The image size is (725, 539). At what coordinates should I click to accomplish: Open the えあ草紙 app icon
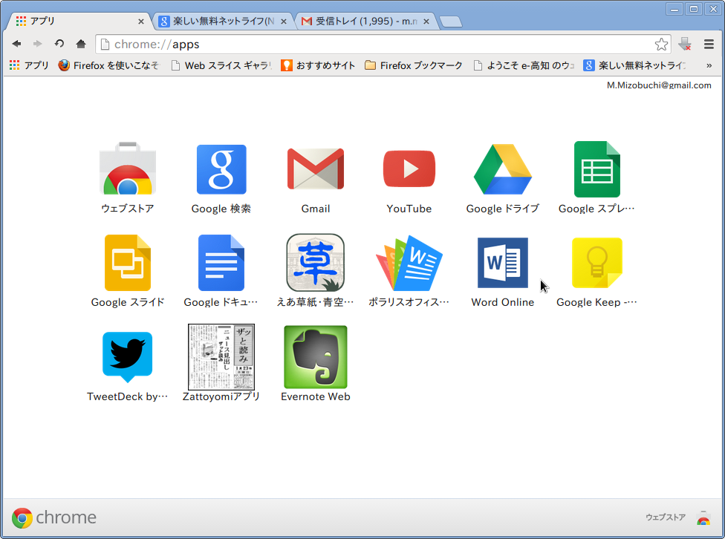[316, 263]
